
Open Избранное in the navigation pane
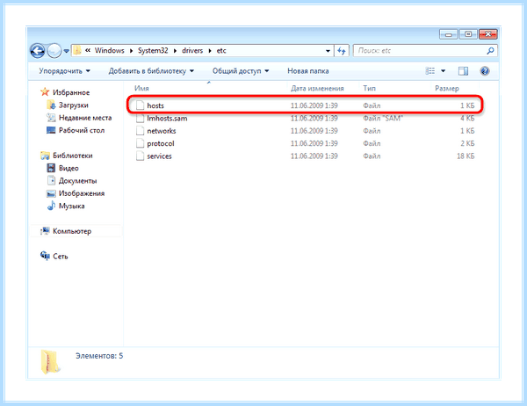click(x=71, y=92)
